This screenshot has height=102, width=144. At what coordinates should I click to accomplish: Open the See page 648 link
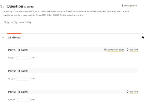click(130, 5)
